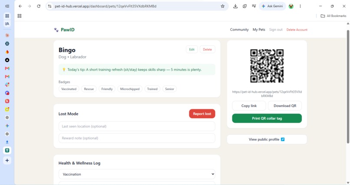Go to My Pets

click(259, 30)
